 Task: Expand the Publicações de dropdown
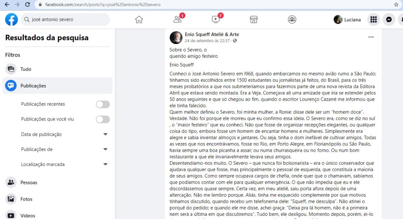point(64,149)
